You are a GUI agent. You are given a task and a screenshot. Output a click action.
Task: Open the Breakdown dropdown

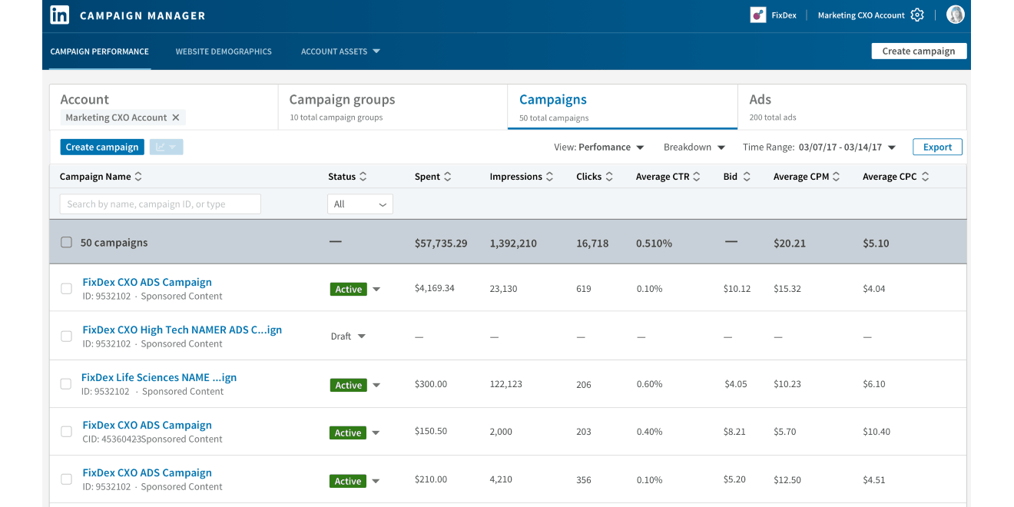[694, 147]
